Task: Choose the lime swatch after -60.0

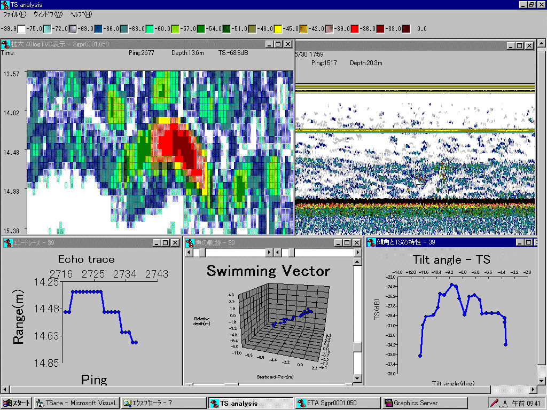Action: click(175, 29)
